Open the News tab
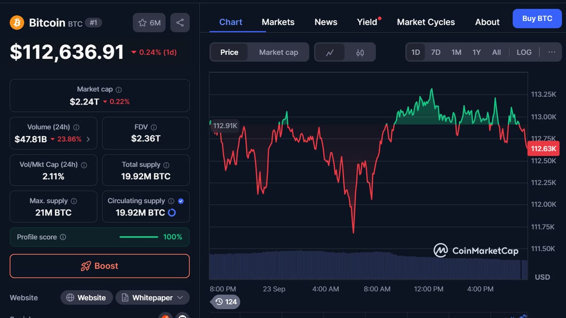 pyautogui.click(x=325, y=22)
